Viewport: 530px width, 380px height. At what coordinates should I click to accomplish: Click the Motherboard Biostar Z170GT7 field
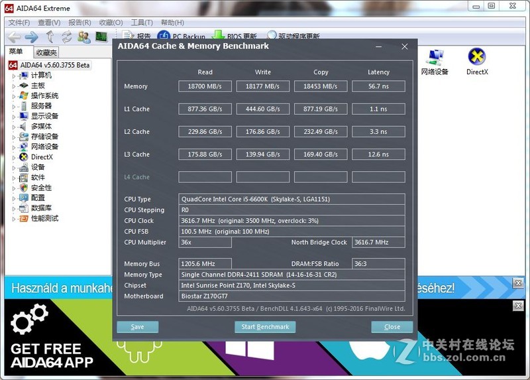291,296
